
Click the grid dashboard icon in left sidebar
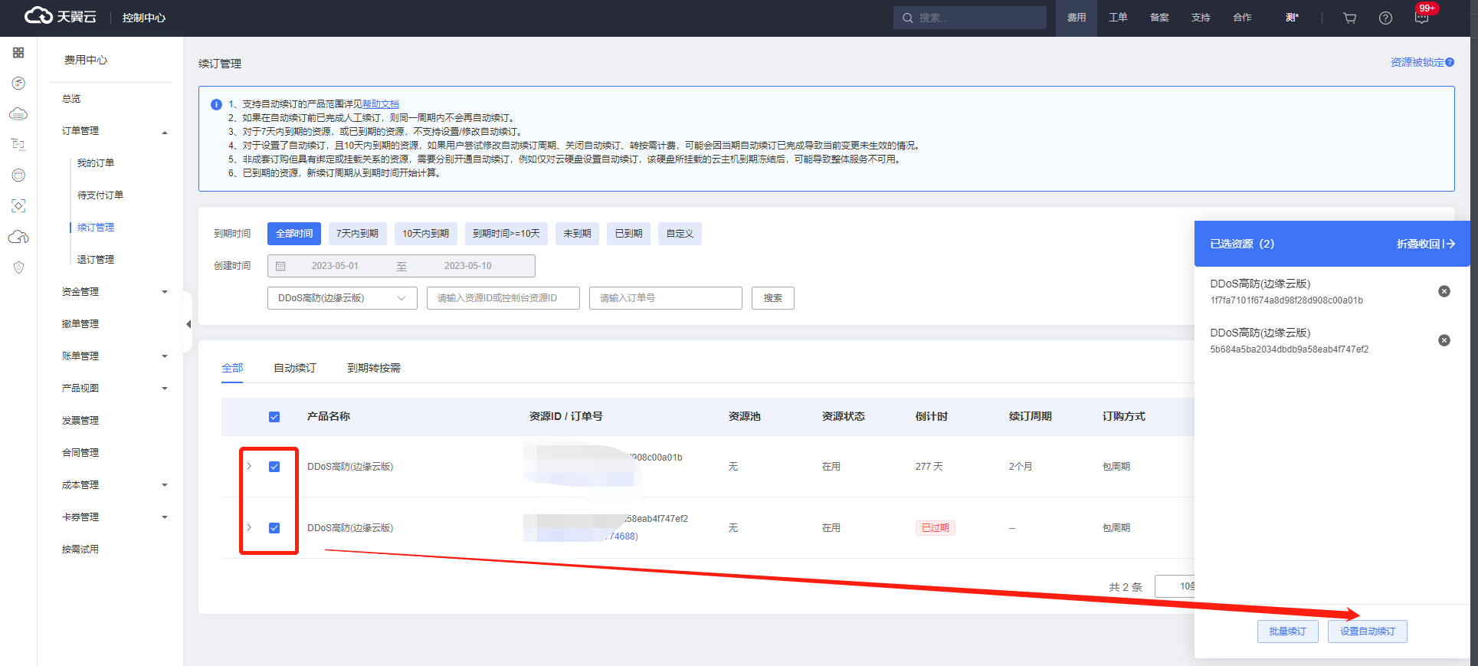pos(18,52)
